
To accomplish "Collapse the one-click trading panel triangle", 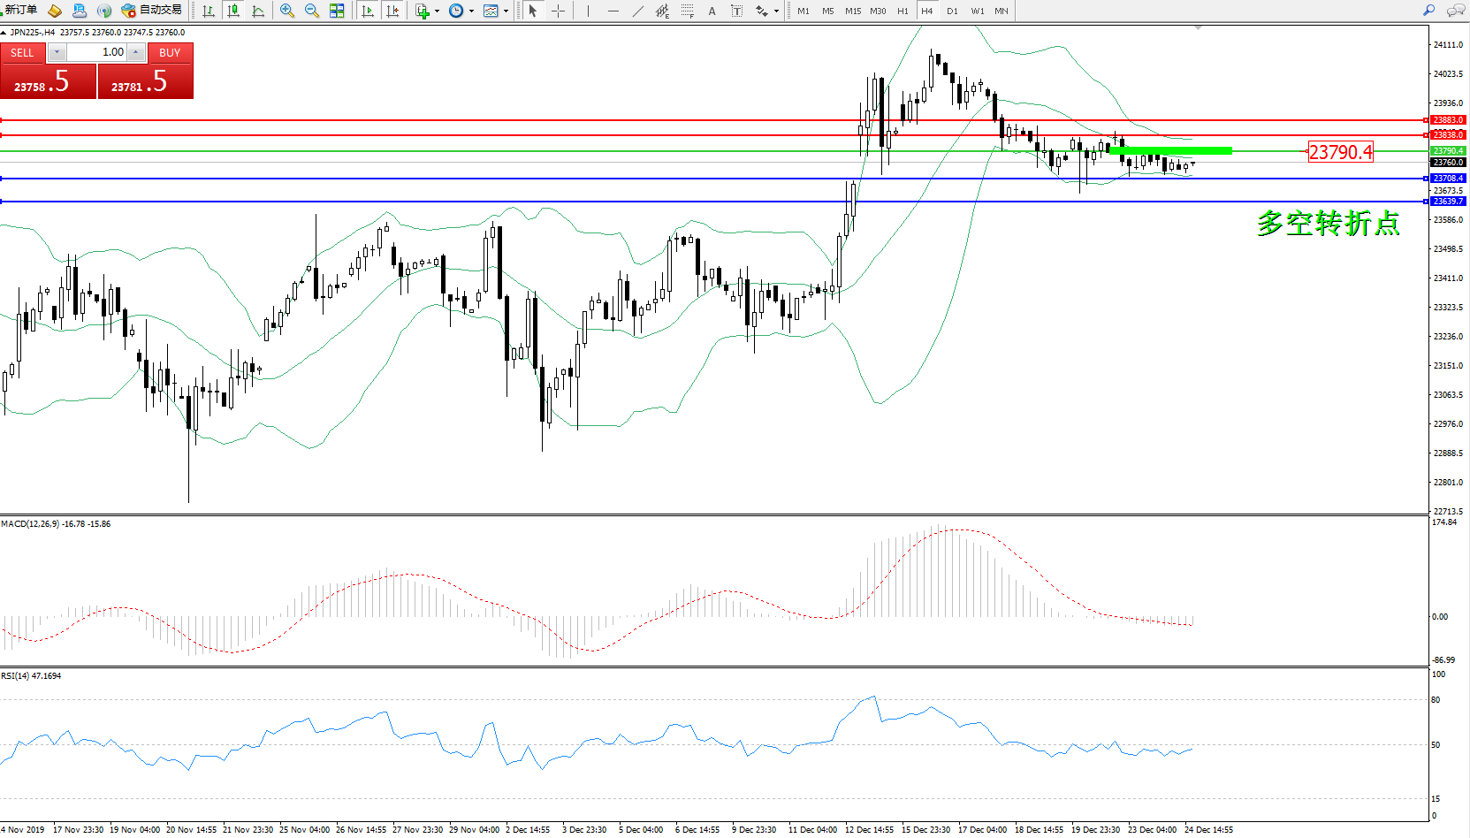I will coord(4,33).
